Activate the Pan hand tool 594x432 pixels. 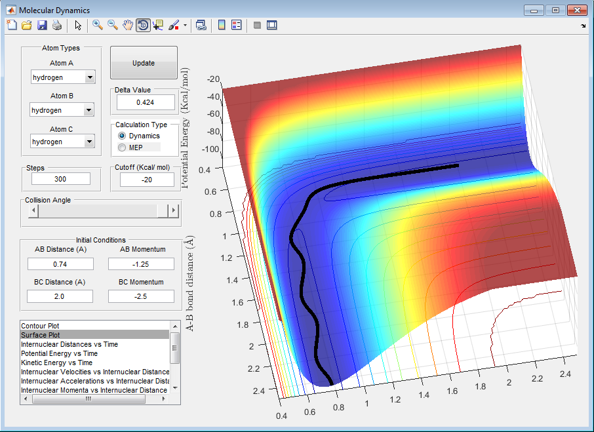[x=128, y=26]
